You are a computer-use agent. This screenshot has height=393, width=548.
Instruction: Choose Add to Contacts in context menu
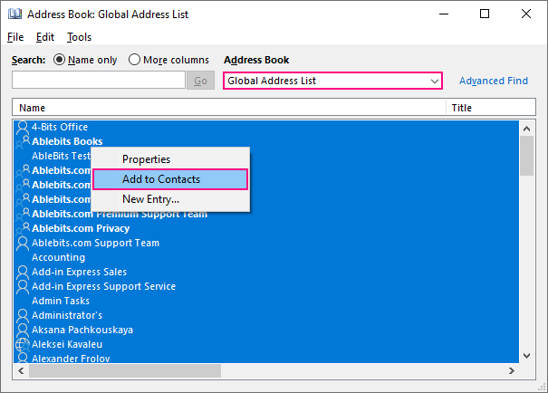170,179
